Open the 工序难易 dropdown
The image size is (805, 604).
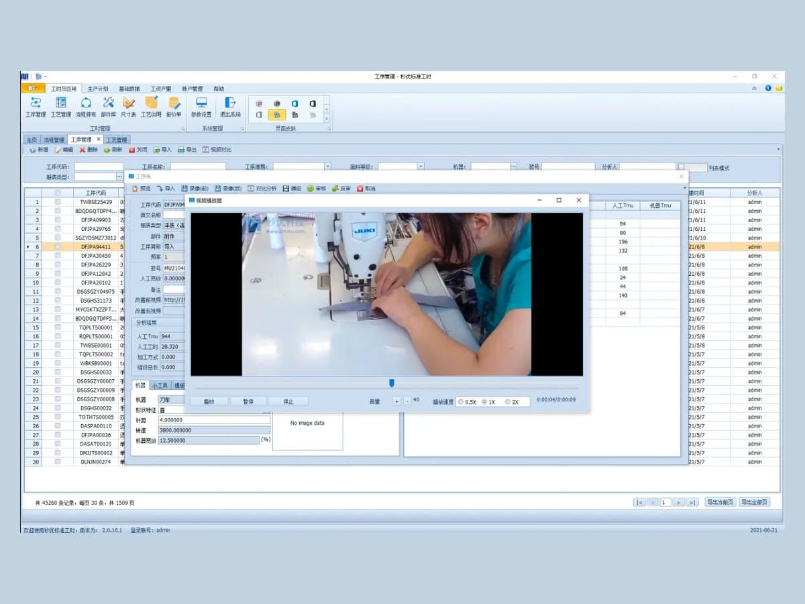(327, 166)
